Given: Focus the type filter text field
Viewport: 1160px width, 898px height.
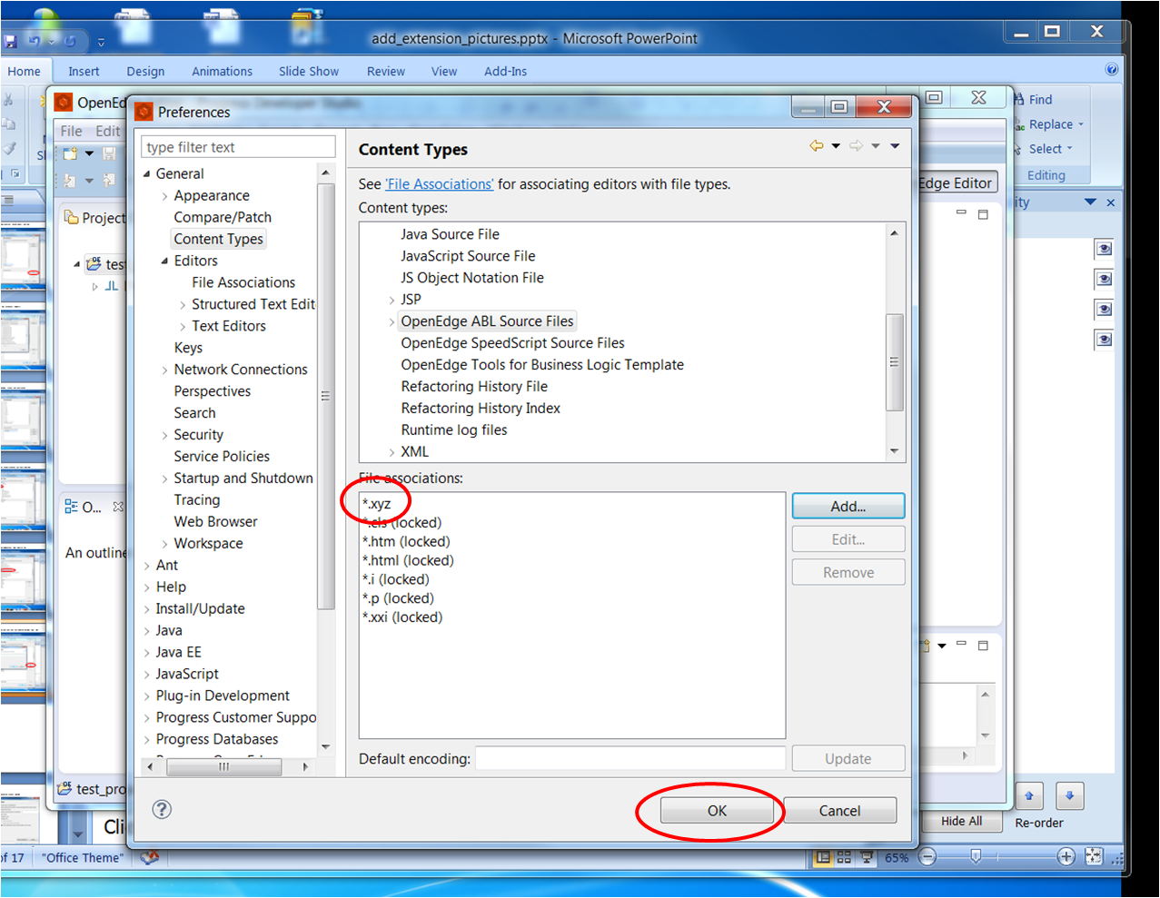Looking at the screenshot, I should pyautogui.click(x=239, y=147).
